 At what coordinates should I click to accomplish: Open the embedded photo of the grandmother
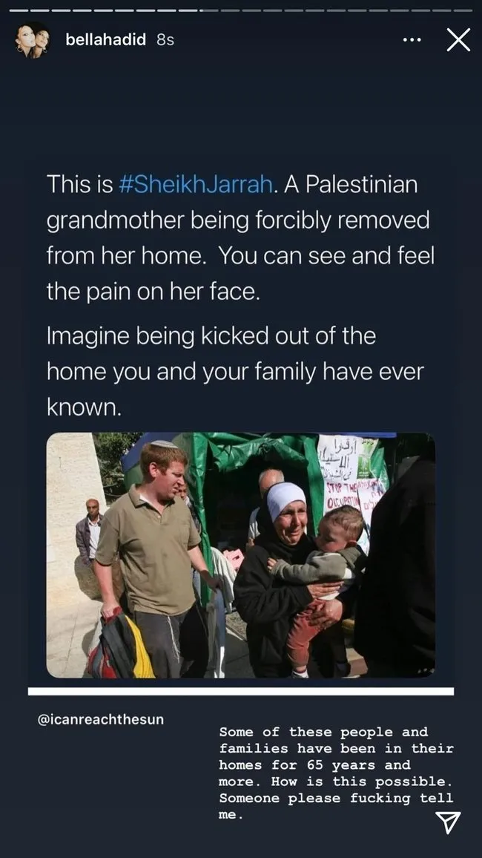240,555
